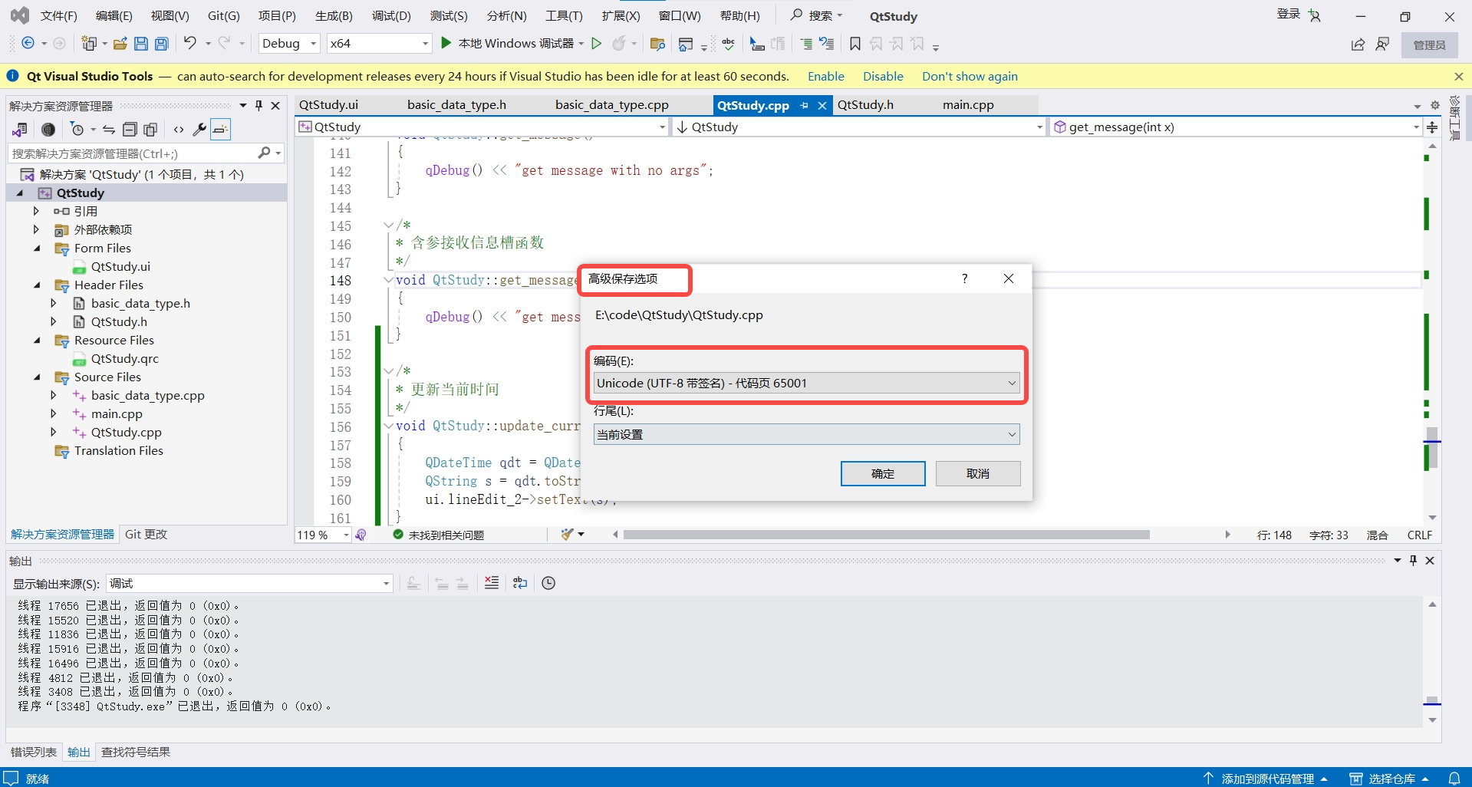Image resolution: width=1472 pixels, height=787 pixels.
Task: Switch to Git 更改 tab
Action: pyautogui.click(x=146, y=534)
